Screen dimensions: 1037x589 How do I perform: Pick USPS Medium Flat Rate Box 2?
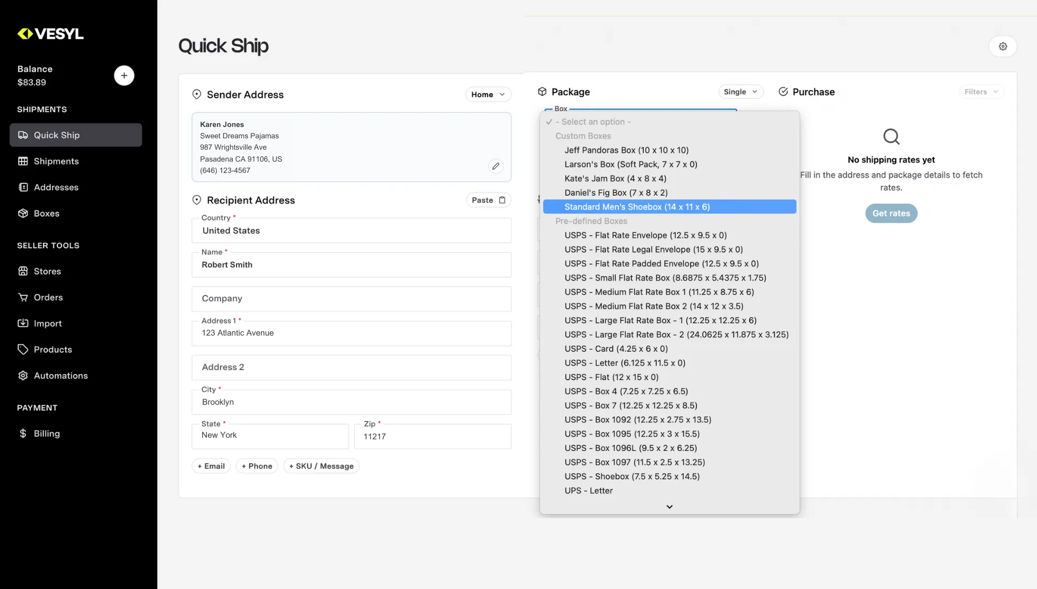click(x=670, y=306)
